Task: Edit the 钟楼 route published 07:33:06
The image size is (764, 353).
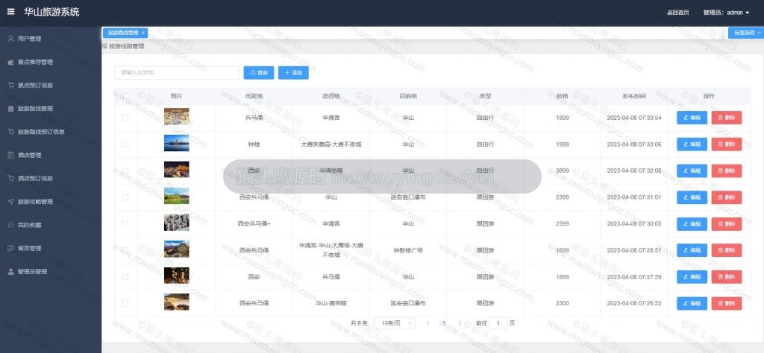Action: 692,144
